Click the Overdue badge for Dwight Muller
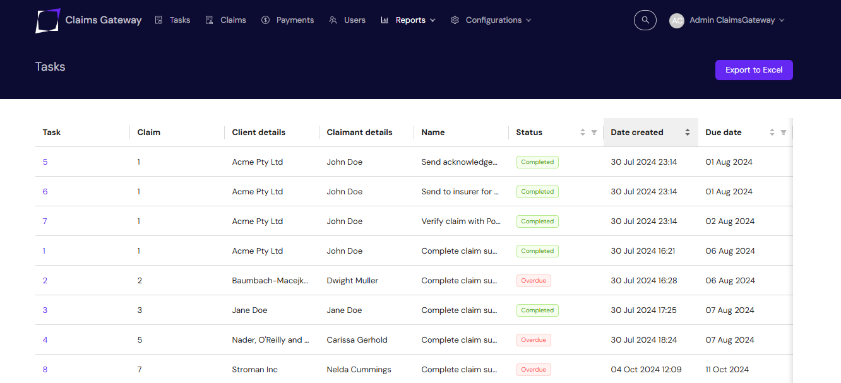Screen dimensions: 841x383 point(534,281)
